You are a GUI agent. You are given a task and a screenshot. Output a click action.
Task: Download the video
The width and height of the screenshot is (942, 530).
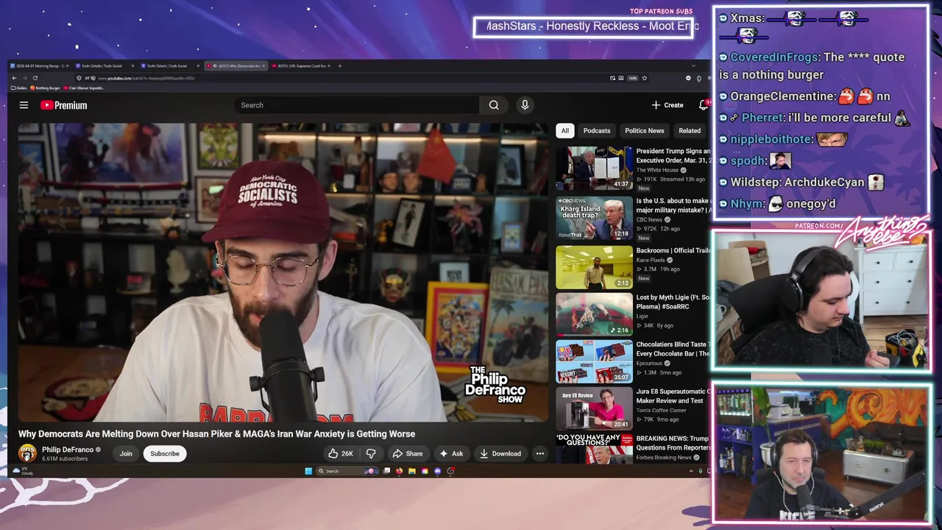(500, 453)
